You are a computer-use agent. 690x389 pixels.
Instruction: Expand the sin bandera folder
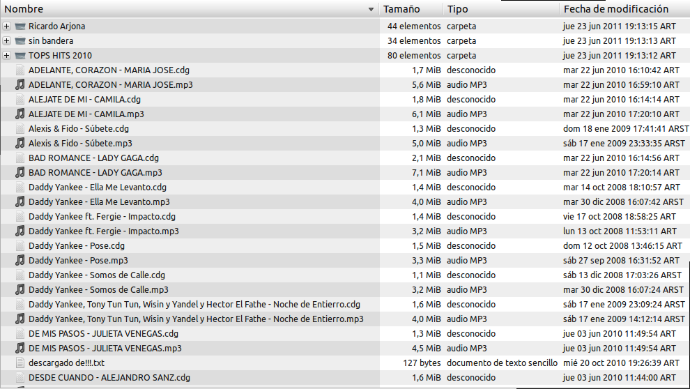click(6, 41)
